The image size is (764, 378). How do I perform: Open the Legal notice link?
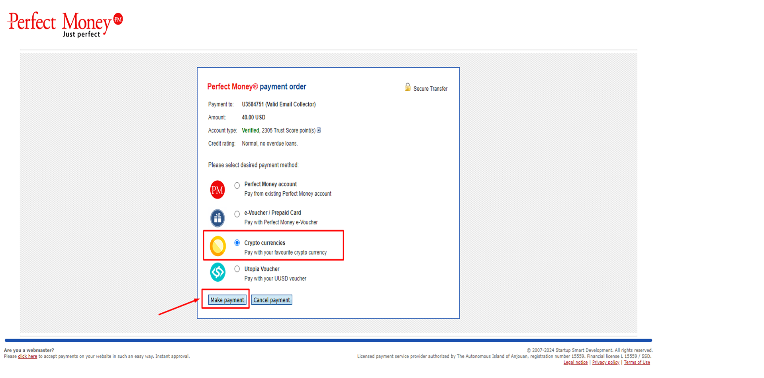click(x=576, y=362)
